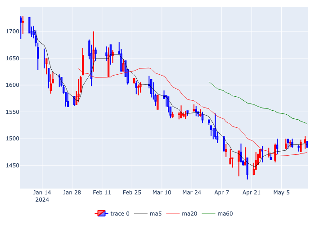This screenshot has height=225, width=315.
Task: Click the 1500 y-axis label
Action: 13,139
